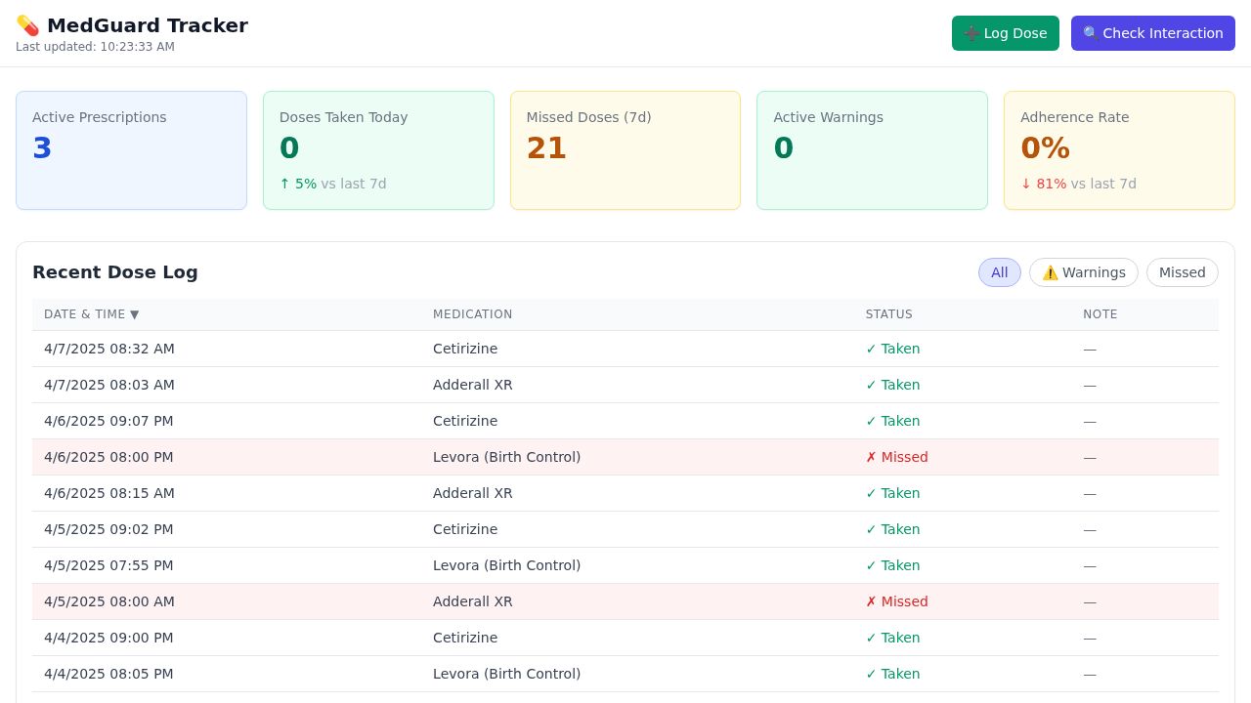Select the 4/7/2025 08:32 AM row
Image resolution: width=1251 pixels, height=703 pixels.
pyautogui.click(x=625, y=349)
